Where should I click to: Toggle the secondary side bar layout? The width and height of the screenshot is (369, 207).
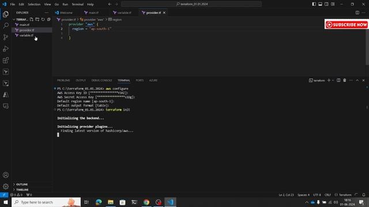coord(326,4)
